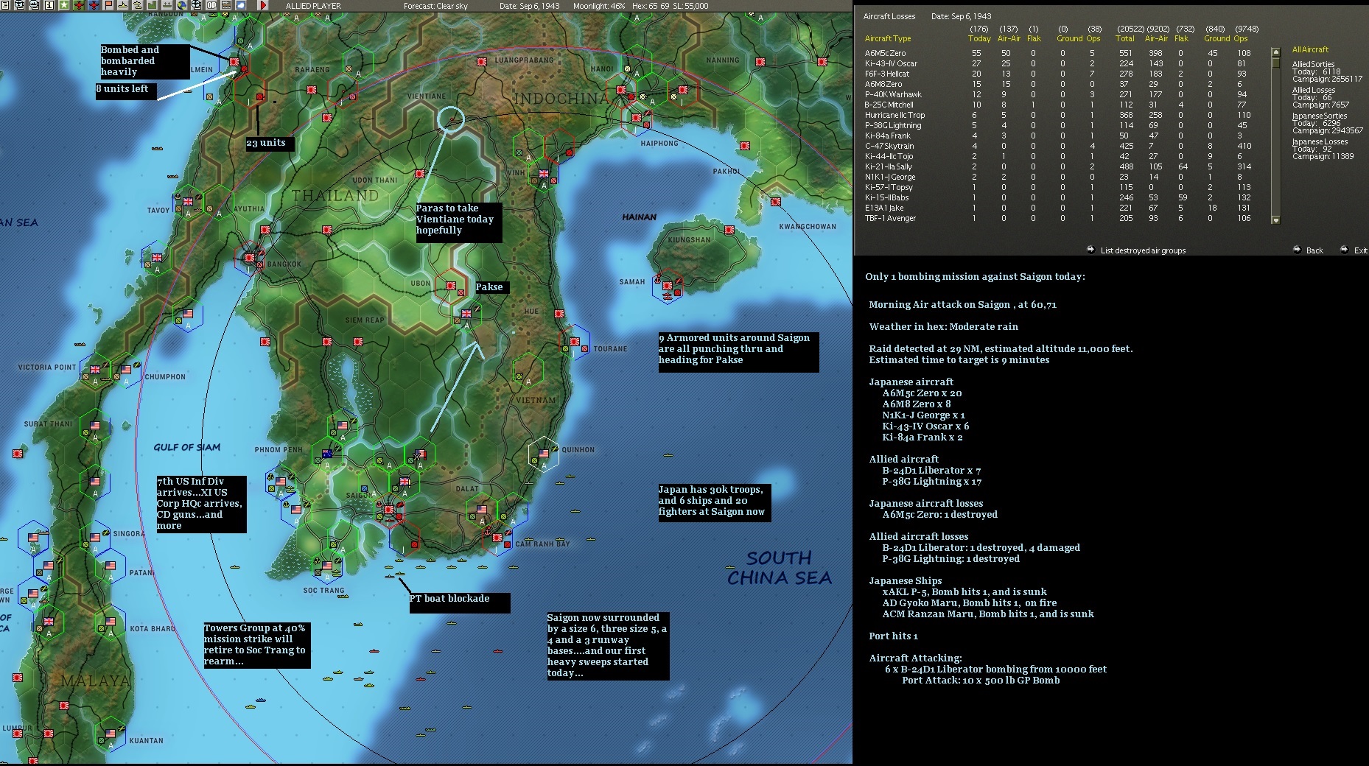Click the HAIPHONG label on the map
Viewport: 1369px width, 766px height.
659,144
